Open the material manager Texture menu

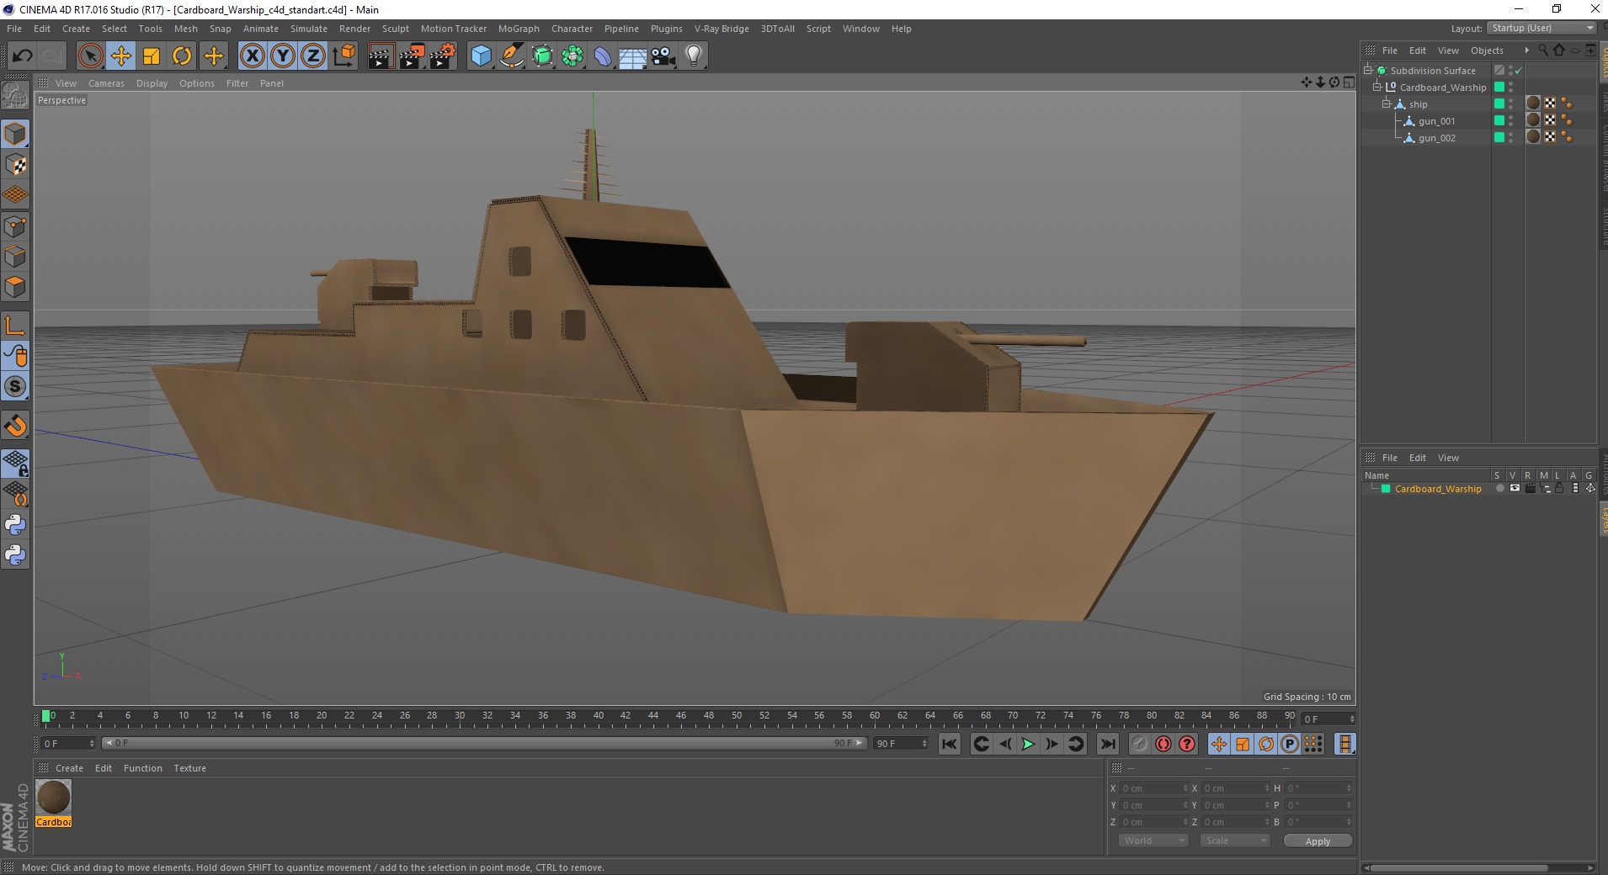coord(189,768)
